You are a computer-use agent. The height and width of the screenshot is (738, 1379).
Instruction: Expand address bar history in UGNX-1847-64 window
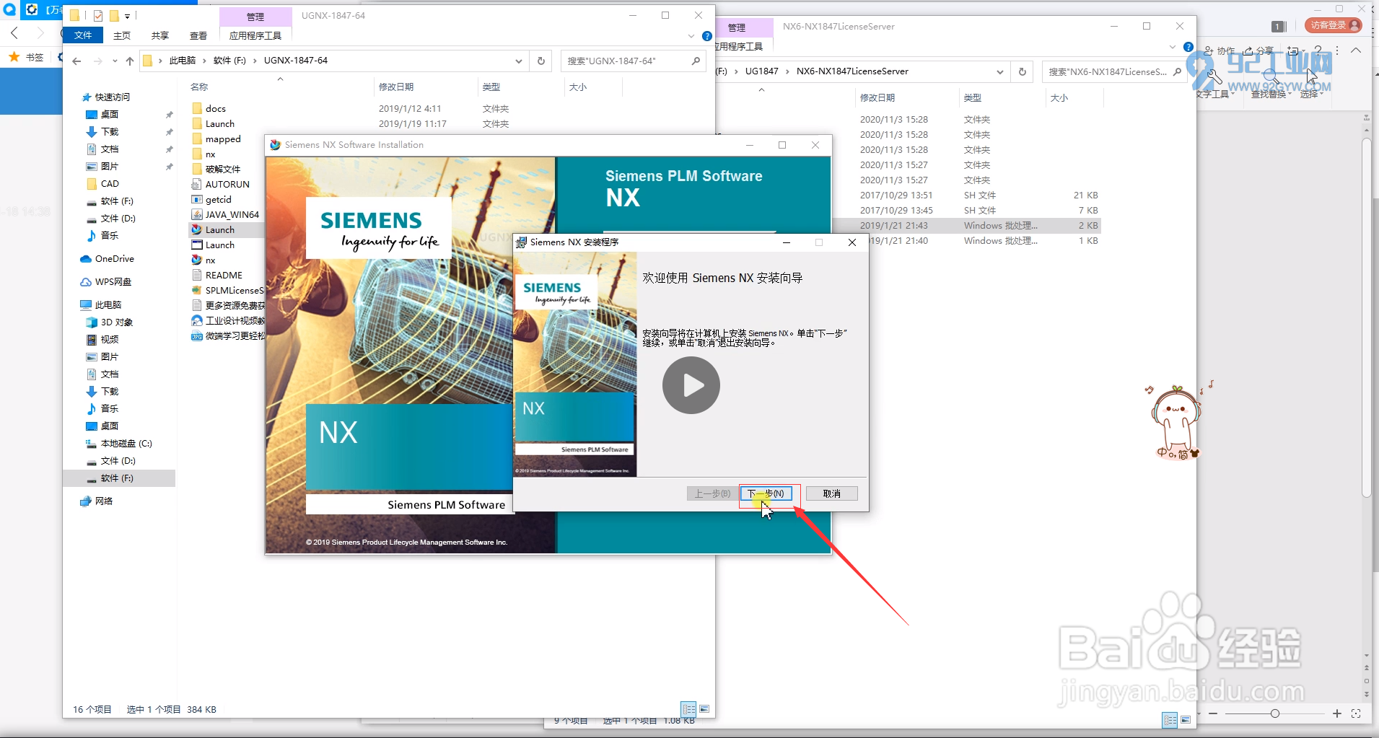tap(518, 61)
